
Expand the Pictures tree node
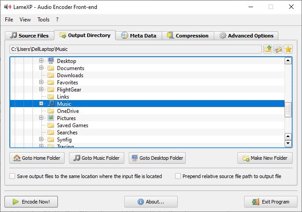(x=41, y=118)
